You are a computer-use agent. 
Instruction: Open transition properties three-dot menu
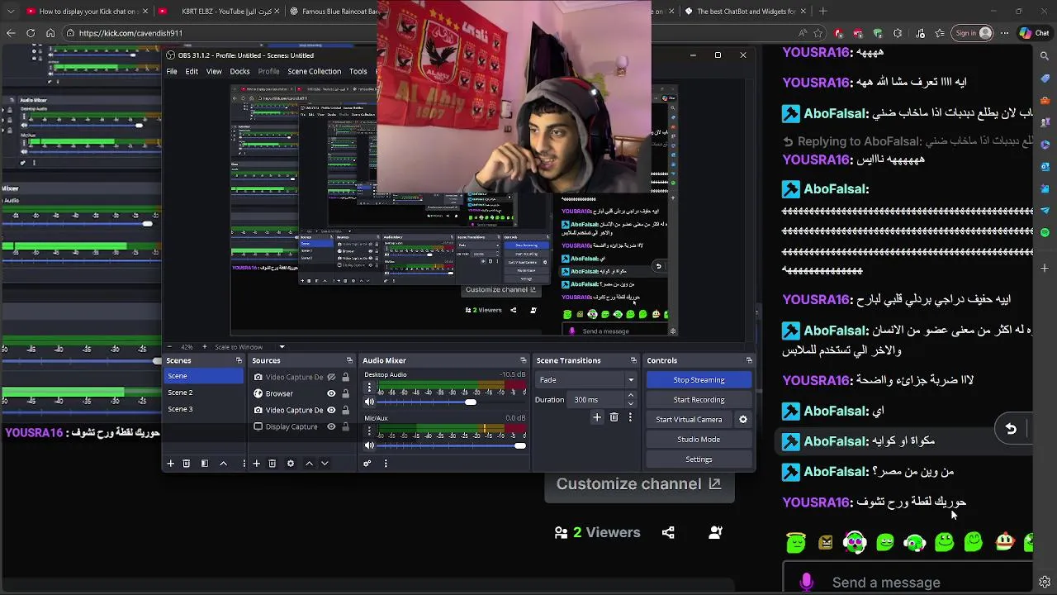[x=630, y=418]
